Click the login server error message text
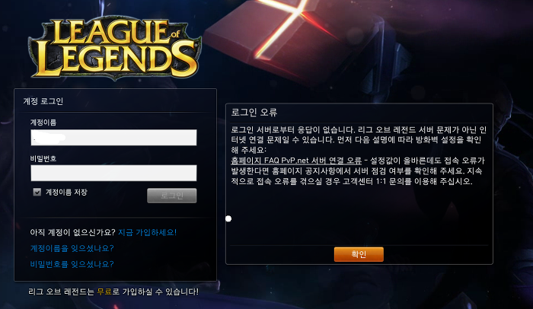The height and width of the screenshot is (309, 533). pyautogui.click(x=359, y=155)
